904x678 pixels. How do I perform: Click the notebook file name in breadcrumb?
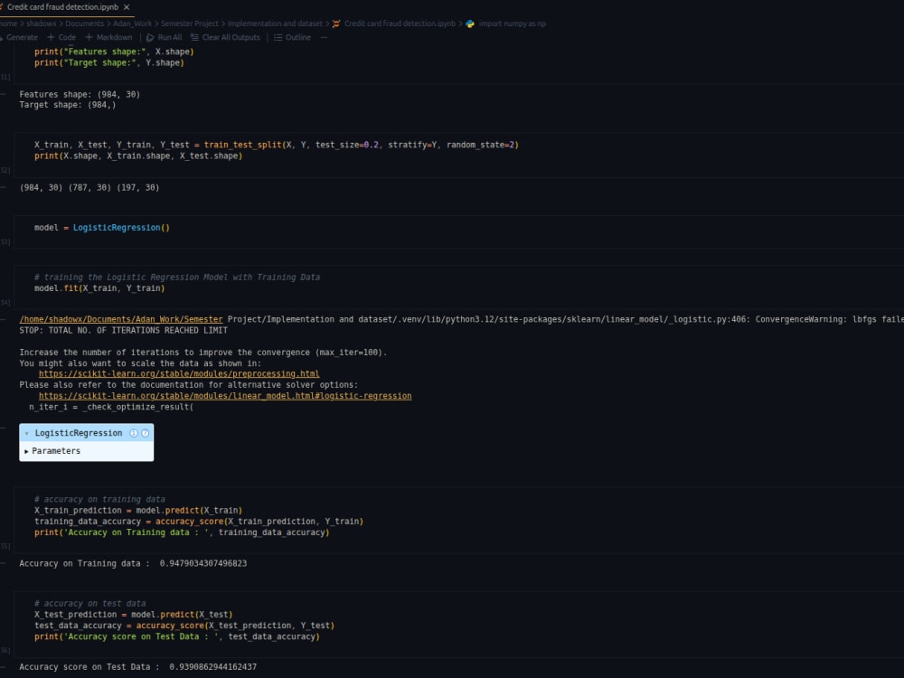(x=400, y=24)
